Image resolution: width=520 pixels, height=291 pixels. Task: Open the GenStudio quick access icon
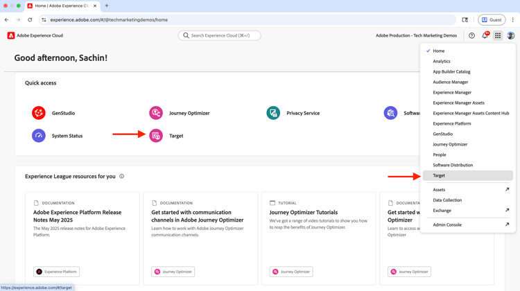coord(38,113)
